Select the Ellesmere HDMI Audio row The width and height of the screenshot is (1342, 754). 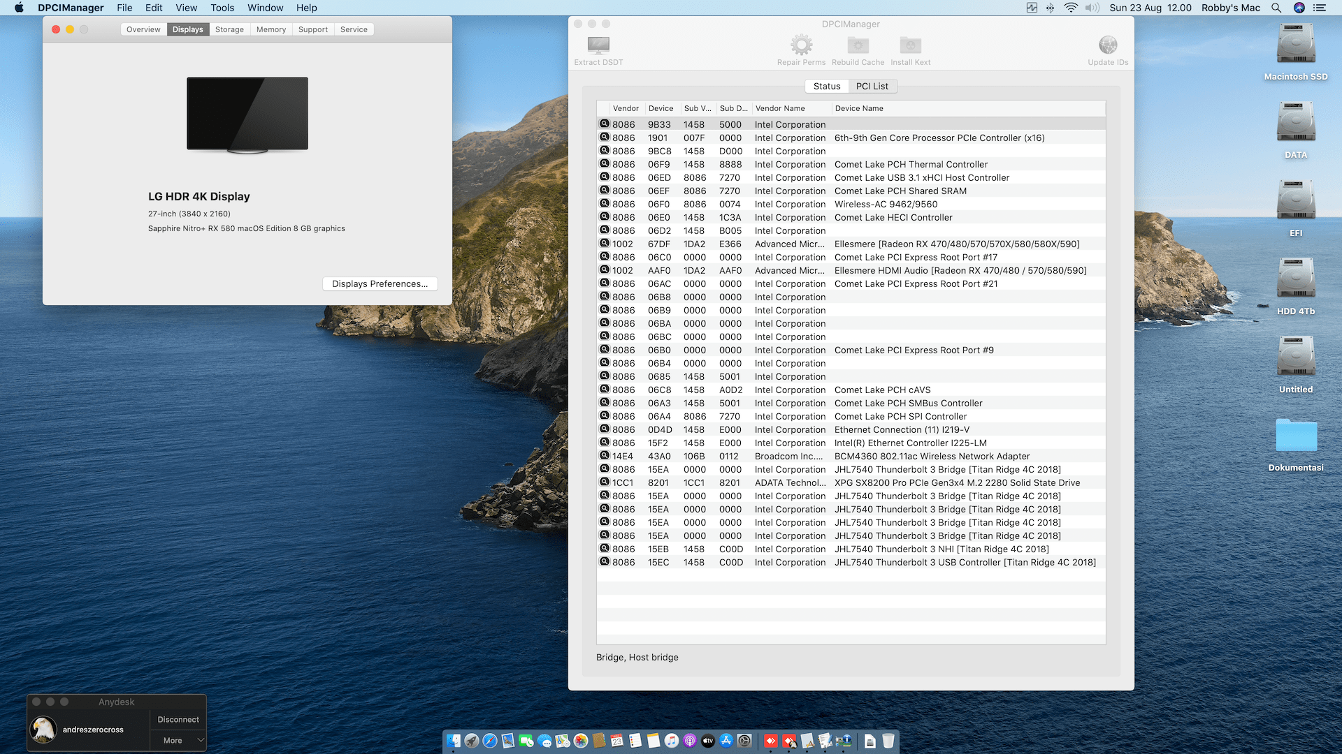click(851, 270)
